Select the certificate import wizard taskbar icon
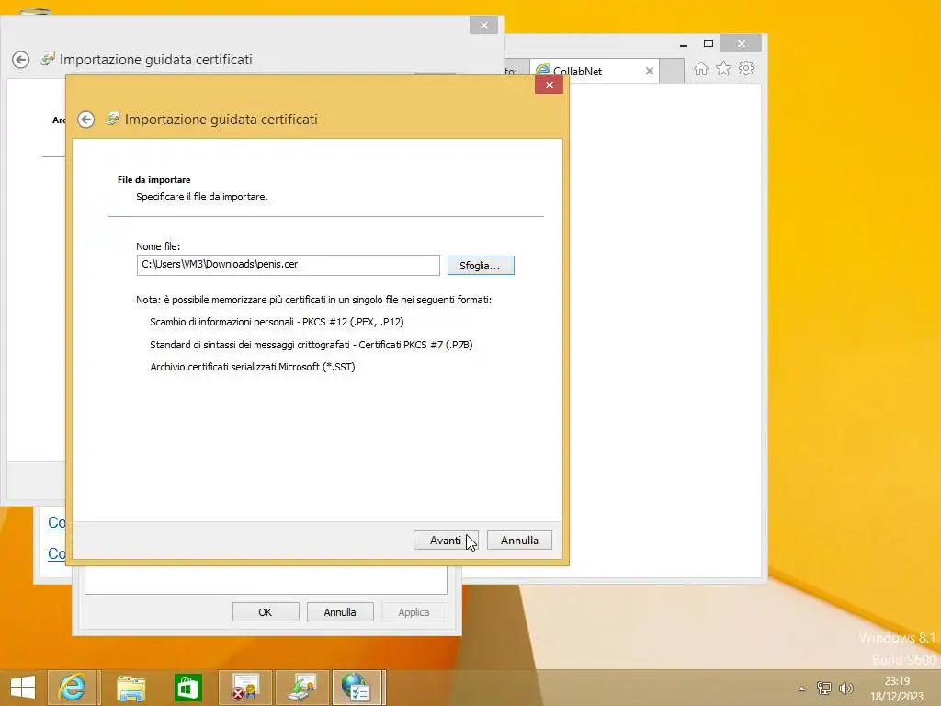 click(x=301, y=688)
